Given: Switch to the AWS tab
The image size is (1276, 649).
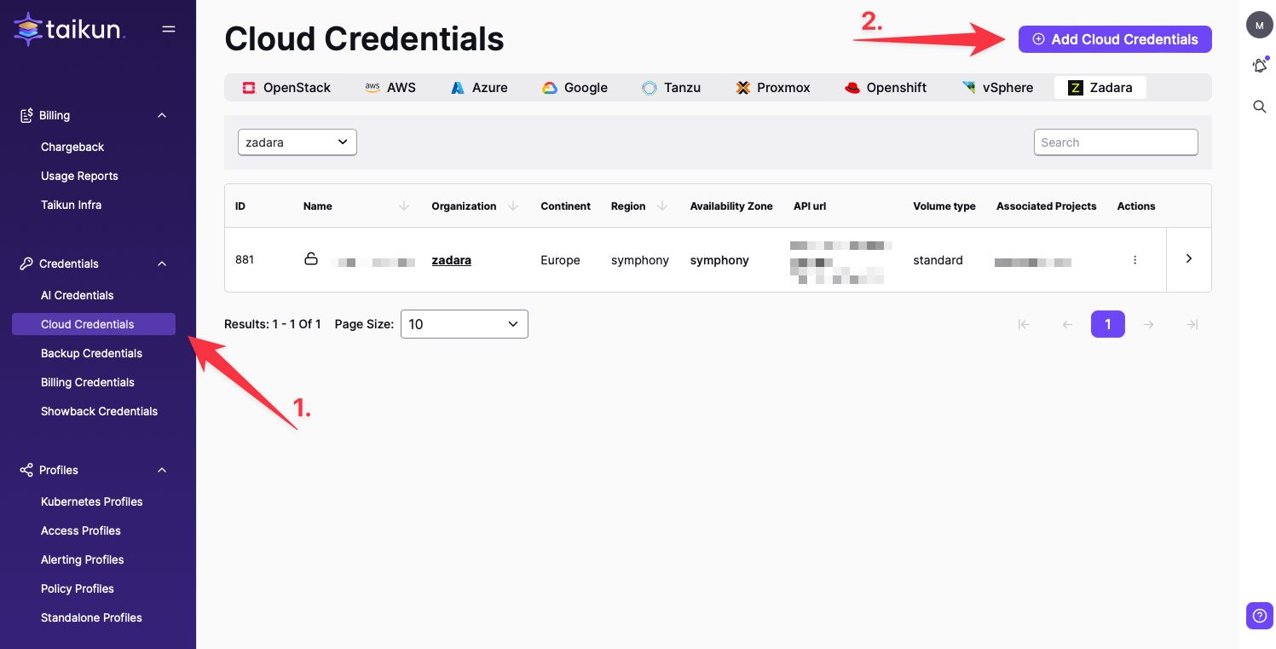Looking at the screenshot, I should (x=390, y=87).
